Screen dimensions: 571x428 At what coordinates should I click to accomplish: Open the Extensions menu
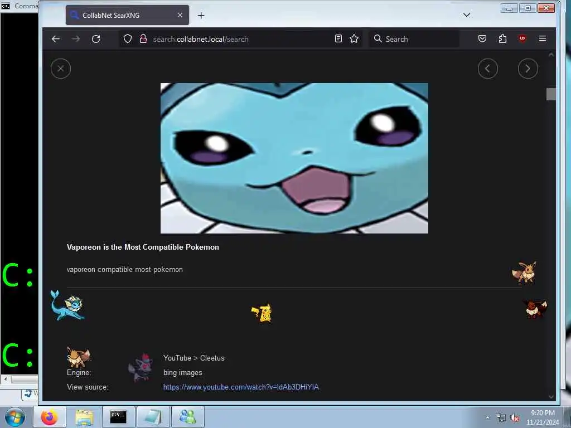tap(502, 38)
